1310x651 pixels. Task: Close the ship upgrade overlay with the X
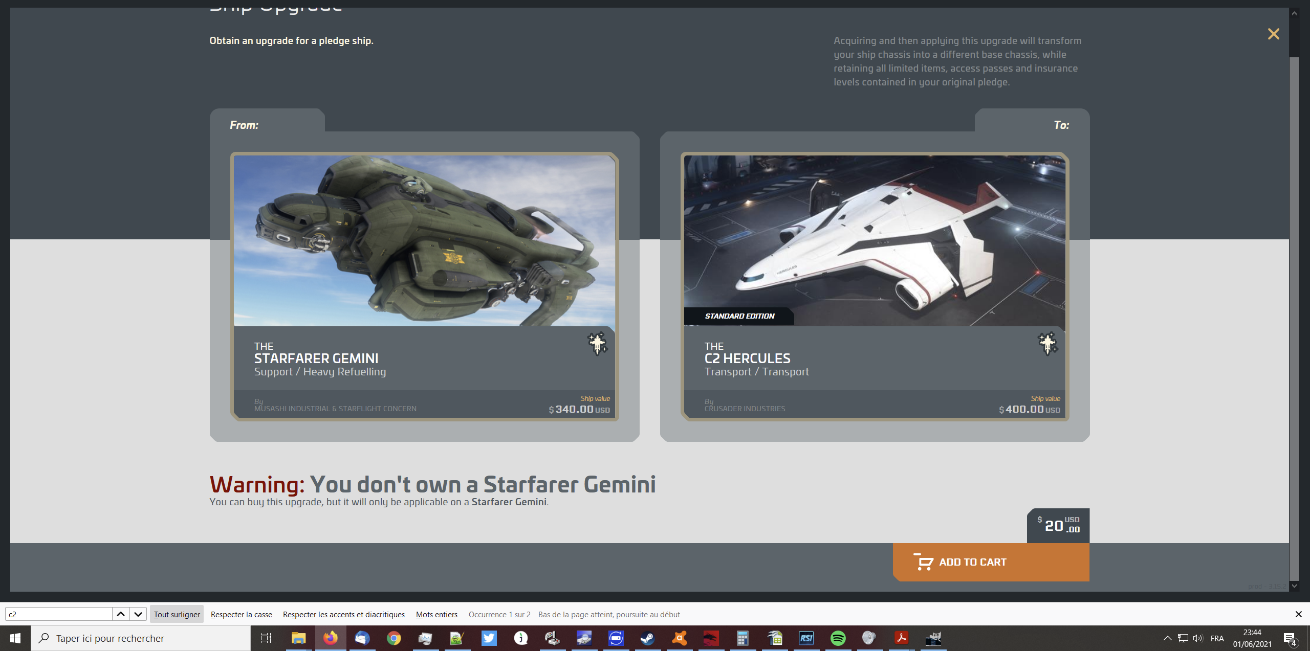[1273, 34]
